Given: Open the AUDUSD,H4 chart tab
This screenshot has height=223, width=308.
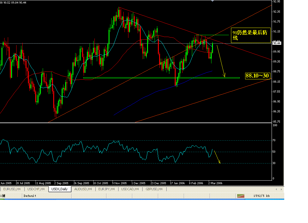Looking at the screenshot, I should point(83,189).
